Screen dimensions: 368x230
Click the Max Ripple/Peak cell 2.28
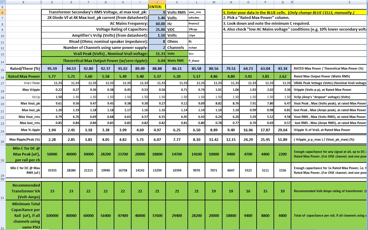coord(52,140)
